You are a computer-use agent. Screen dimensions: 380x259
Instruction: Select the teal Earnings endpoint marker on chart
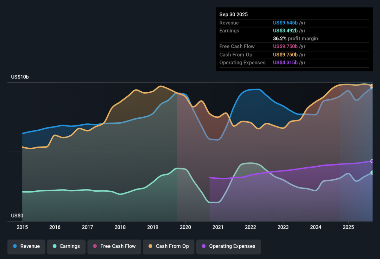pos(372,173)
